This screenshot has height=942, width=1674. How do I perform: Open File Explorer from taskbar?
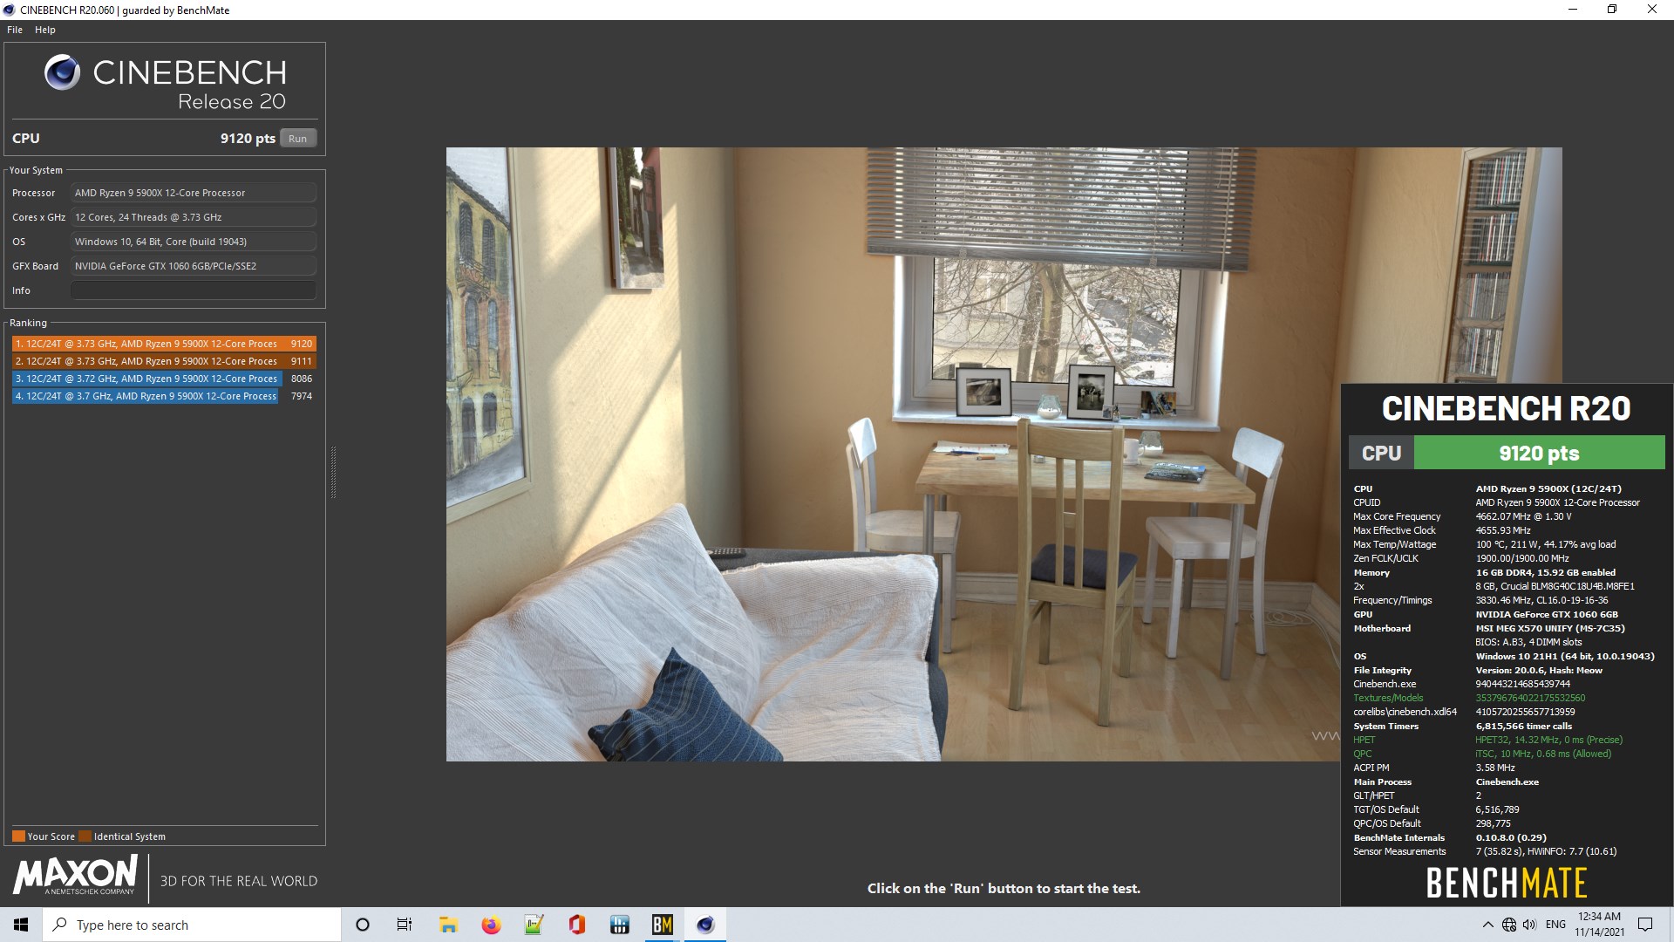pos(448,925)
